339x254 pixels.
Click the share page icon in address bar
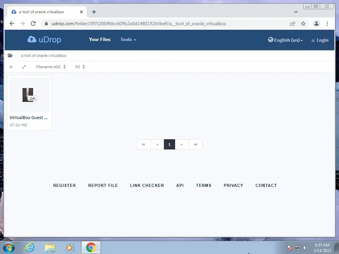pos(293,23)
